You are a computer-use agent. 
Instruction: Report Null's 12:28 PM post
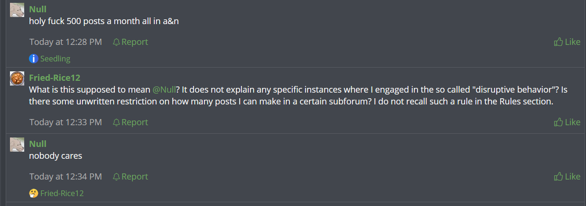(x=134, y=42)
